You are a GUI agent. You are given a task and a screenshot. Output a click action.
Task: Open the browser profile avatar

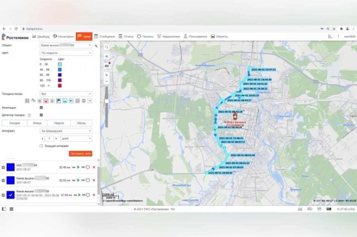[x=347, y=29]
